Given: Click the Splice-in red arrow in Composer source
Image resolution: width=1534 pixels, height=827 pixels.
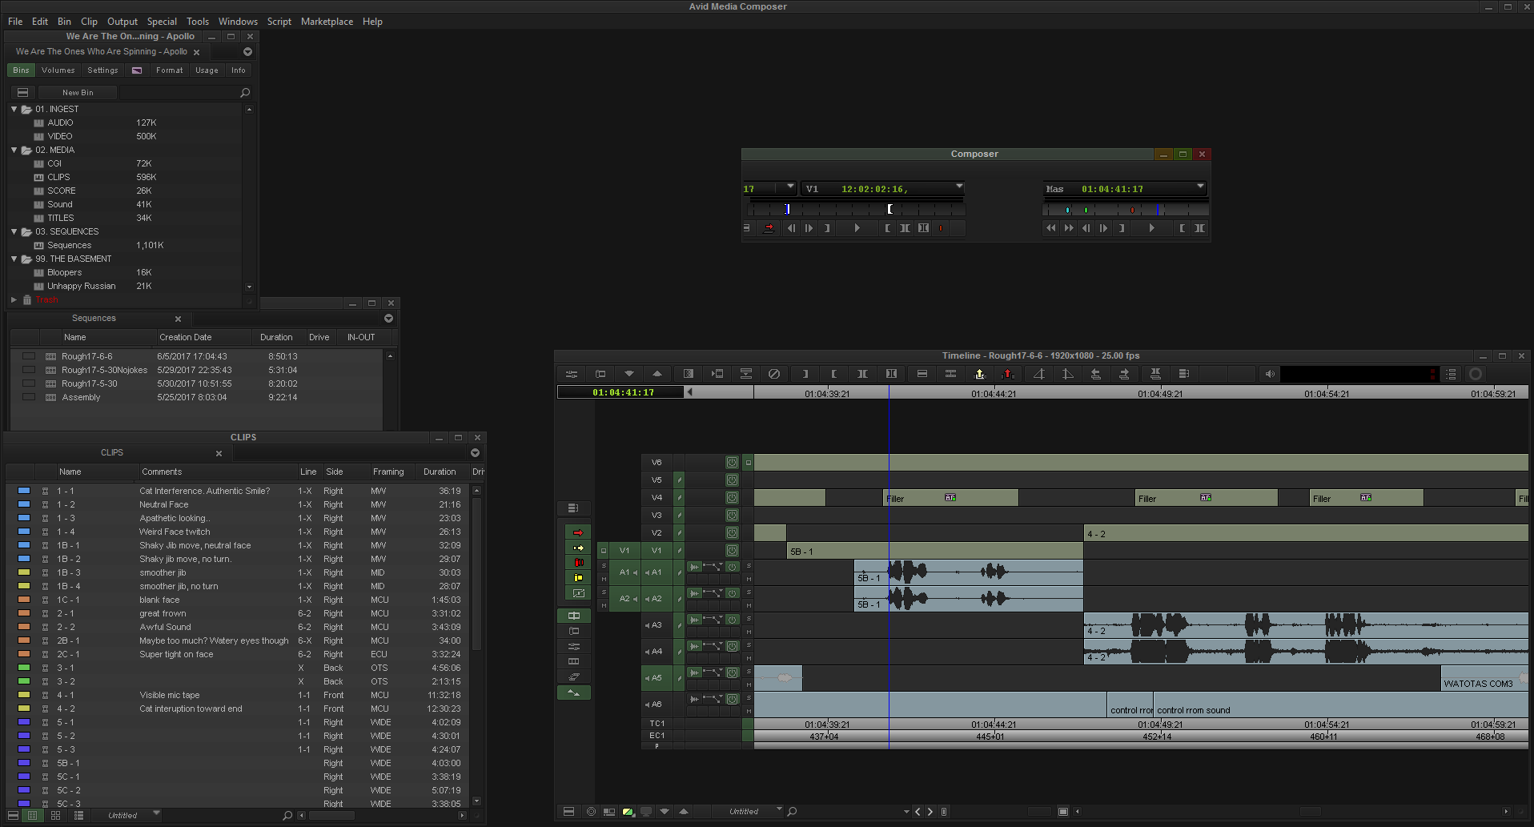Looking at the screenshot, I should 769,228.
